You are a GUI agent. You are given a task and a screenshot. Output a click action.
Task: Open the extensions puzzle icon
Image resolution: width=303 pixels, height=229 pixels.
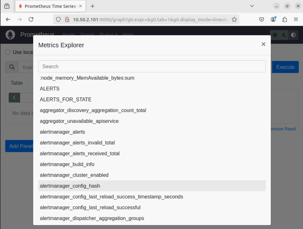[x=284, y=19]
